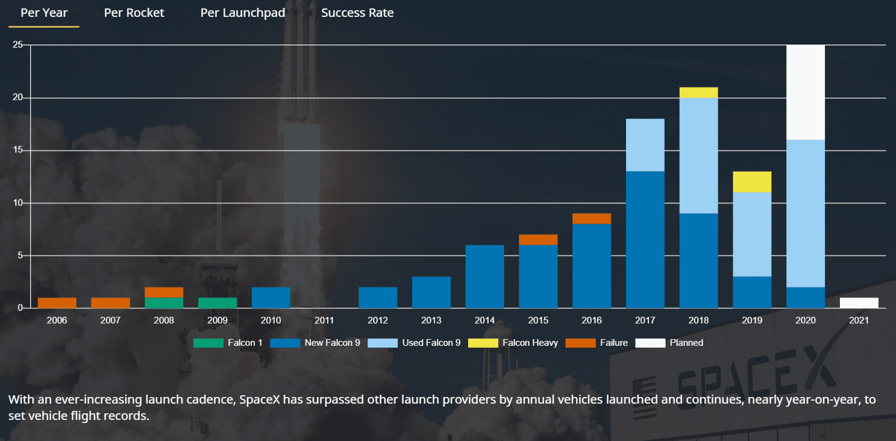The width and height of the screenshot is (896, 441).
Task: Switch to the Per Rocket tab
Action: click(134, 13)
